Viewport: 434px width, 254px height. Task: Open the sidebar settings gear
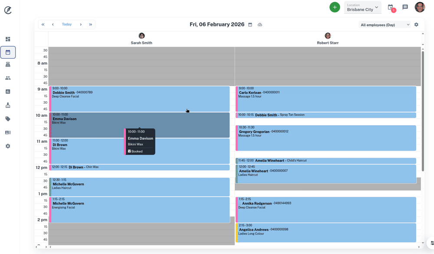point(8,146)
